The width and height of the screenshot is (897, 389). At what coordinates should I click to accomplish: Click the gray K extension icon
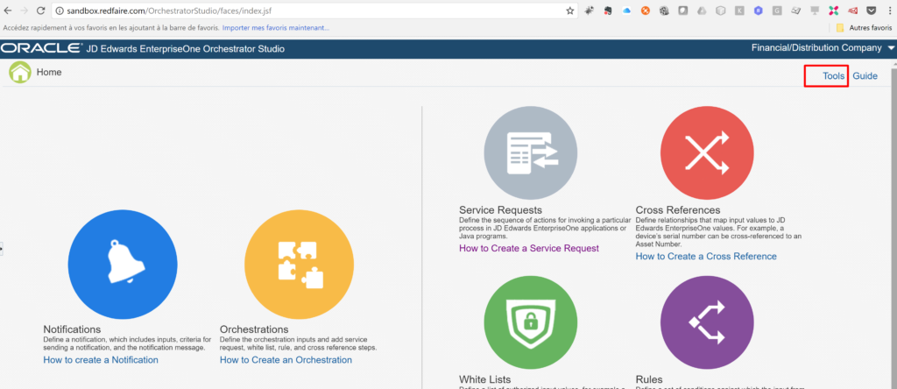click(739, 11)
